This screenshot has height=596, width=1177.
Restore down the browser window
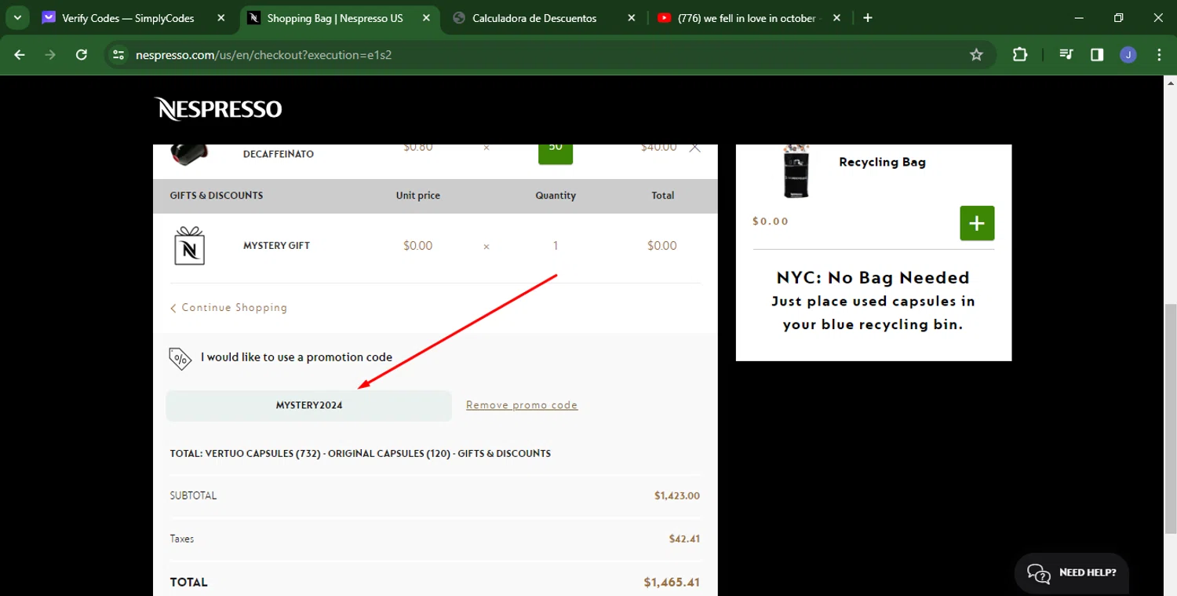click(x=1119, y=18)
